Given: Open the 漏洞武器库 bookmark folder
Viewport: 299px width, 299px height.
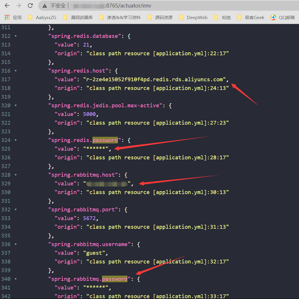Looking at the screenshot, I should point(78,18).
